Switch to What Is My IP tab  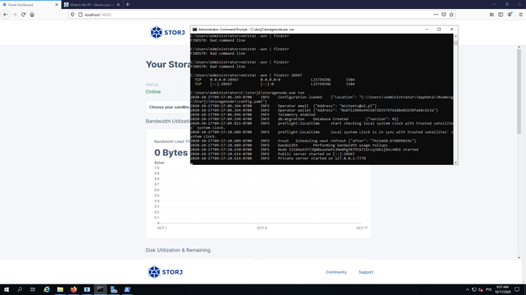(91, 5)
